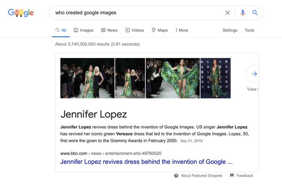Open the BBC article title link
282x184 pixels.
coord(146,162)
